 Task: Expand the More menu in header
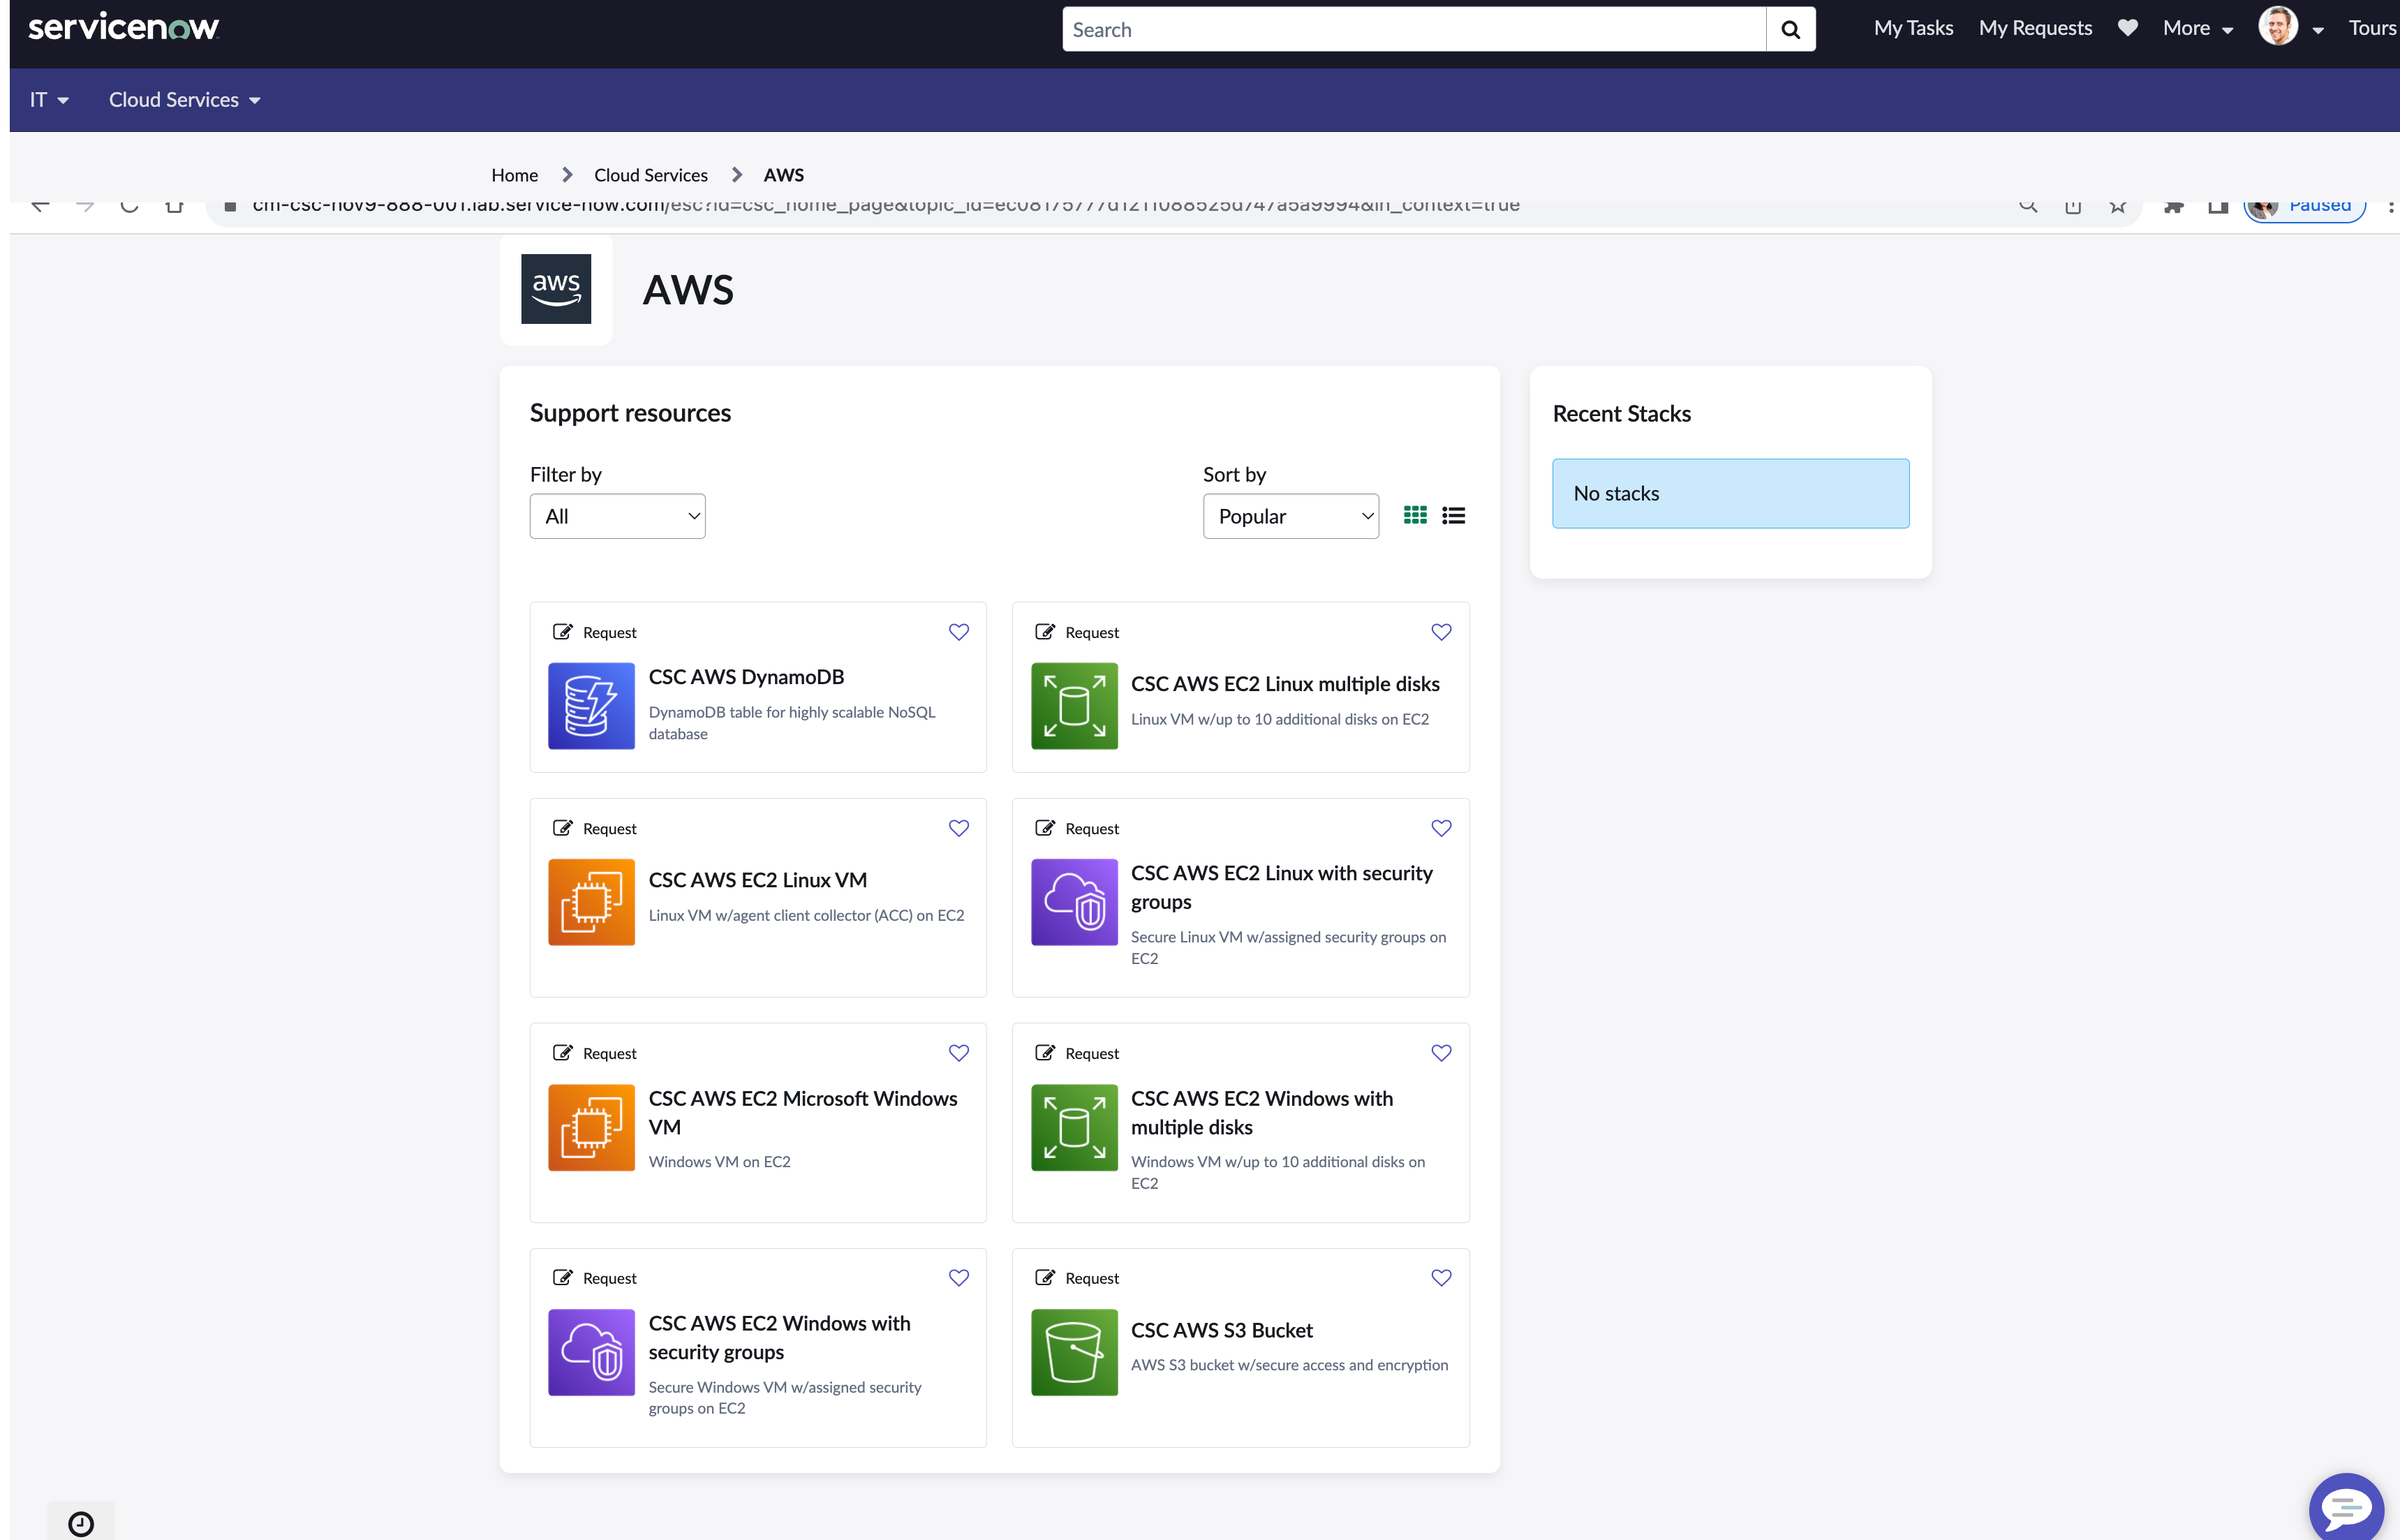(x=2197, y=28)
